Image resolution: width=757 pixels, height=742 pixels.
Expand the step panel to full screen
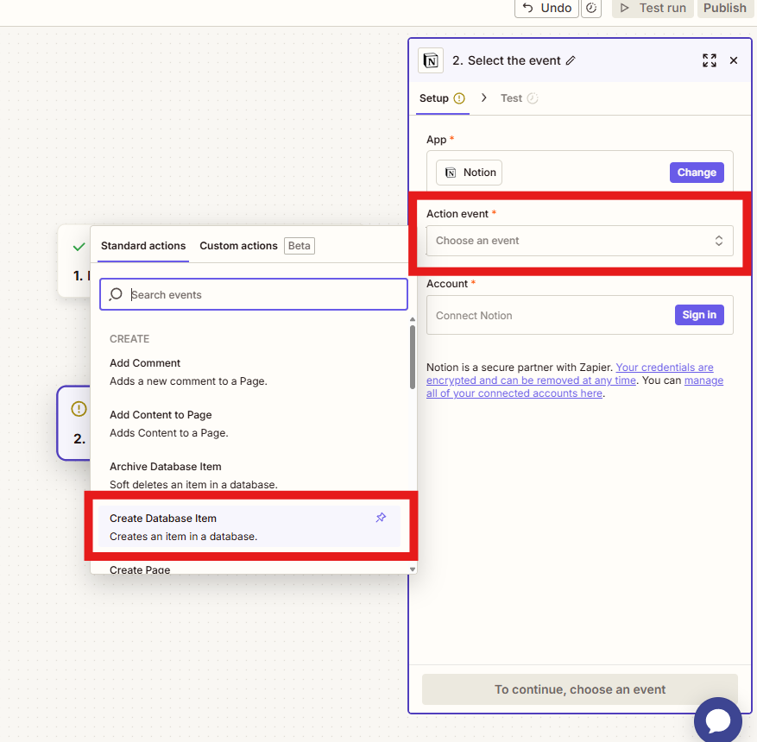tap(710, 60)
